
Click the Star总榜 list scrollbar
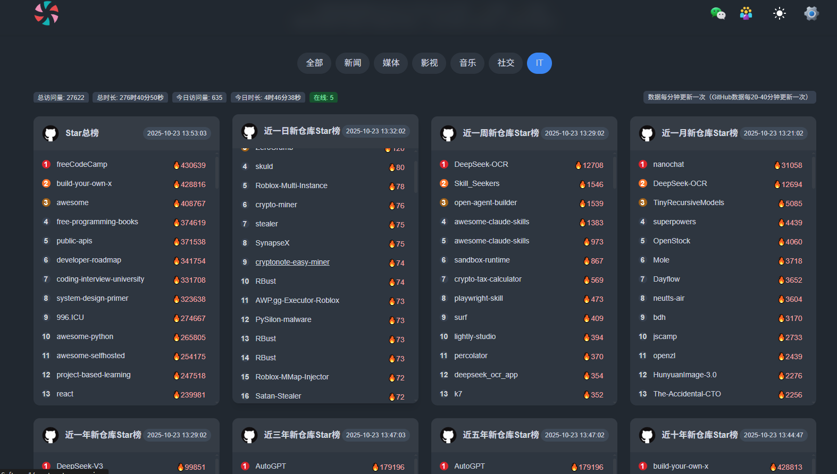point(216,173)
